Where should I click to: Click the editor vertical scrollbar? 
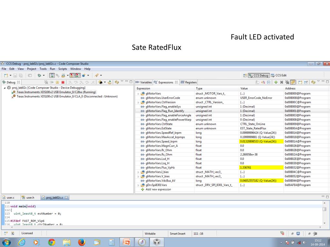(324, 213)
